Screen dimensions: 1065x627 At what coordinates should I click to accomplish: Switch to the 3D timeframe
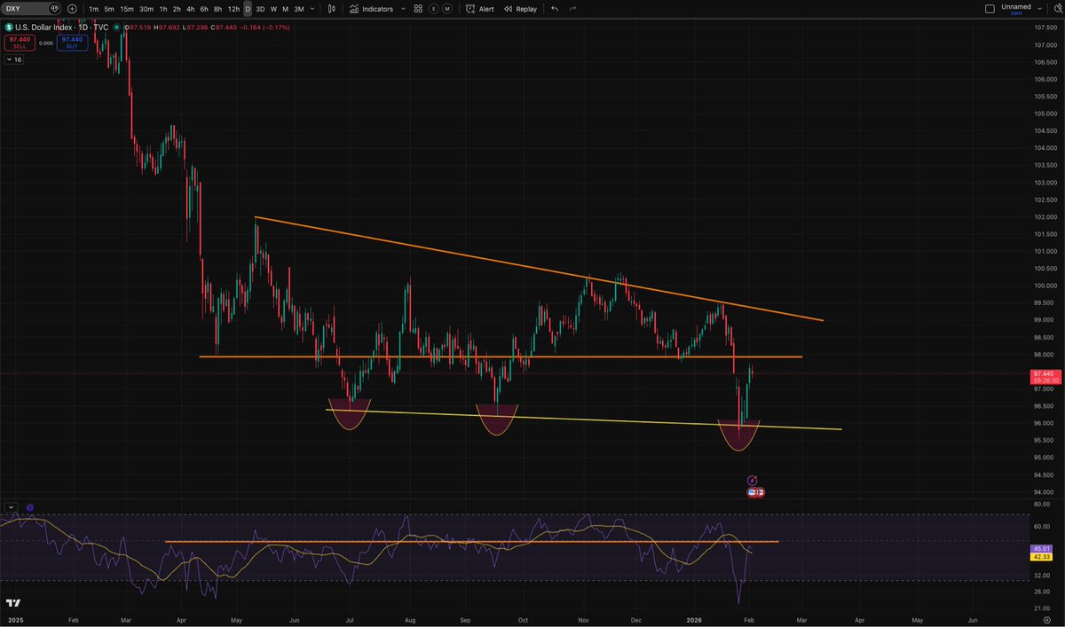click(260, 8)
